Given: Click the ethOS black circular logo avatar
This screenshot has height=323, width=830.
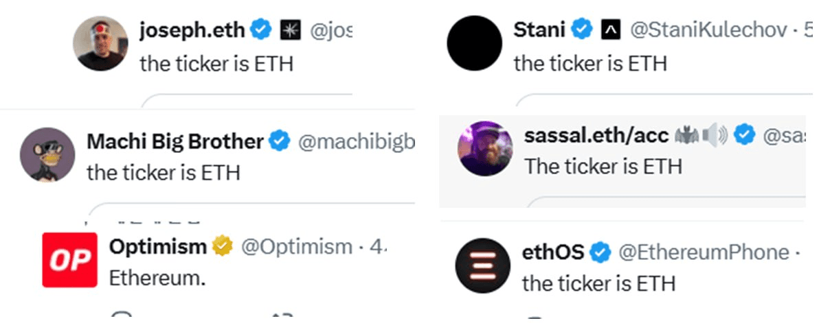Looking at the screenshot, I should pos(482,266).
